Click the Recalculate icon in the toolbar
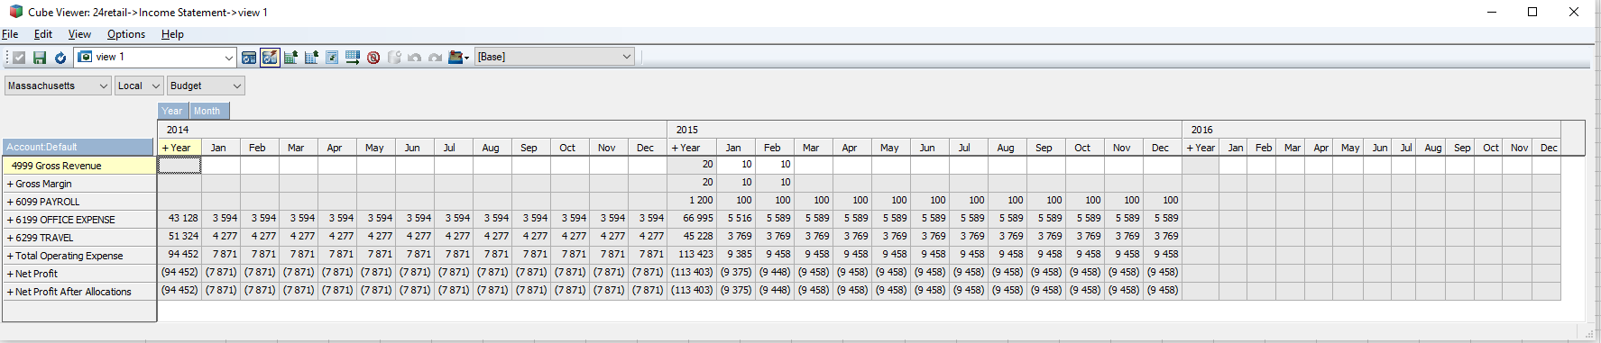The image size is (1601, 343). pyautogui.click(x=249, y=58)
